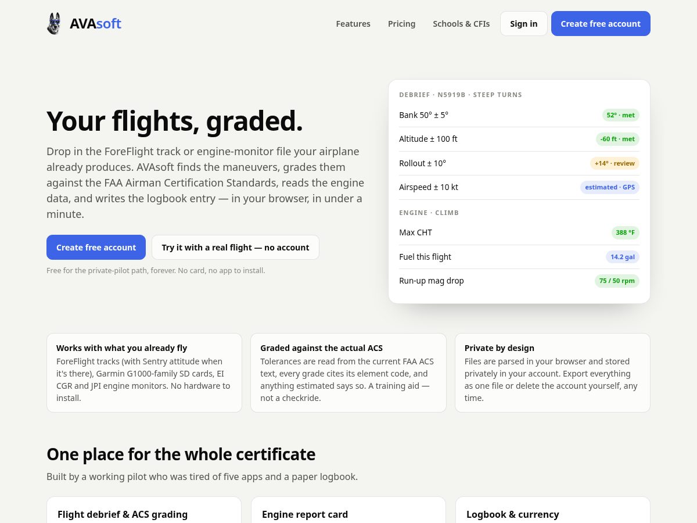Try it with a real flight button
The height and width of the screenshot is (523, 697).
235,248
